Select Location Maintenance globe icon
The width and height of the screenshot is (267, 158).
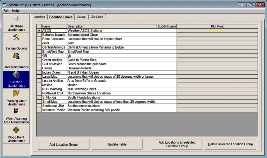point(16,75)
